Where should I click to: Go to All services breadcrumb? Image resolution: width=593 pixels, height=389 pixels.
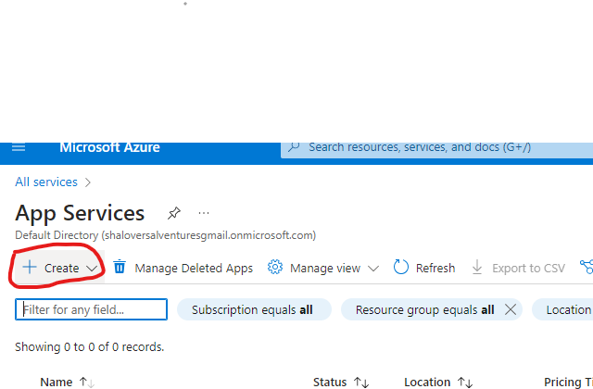(46, 182)
